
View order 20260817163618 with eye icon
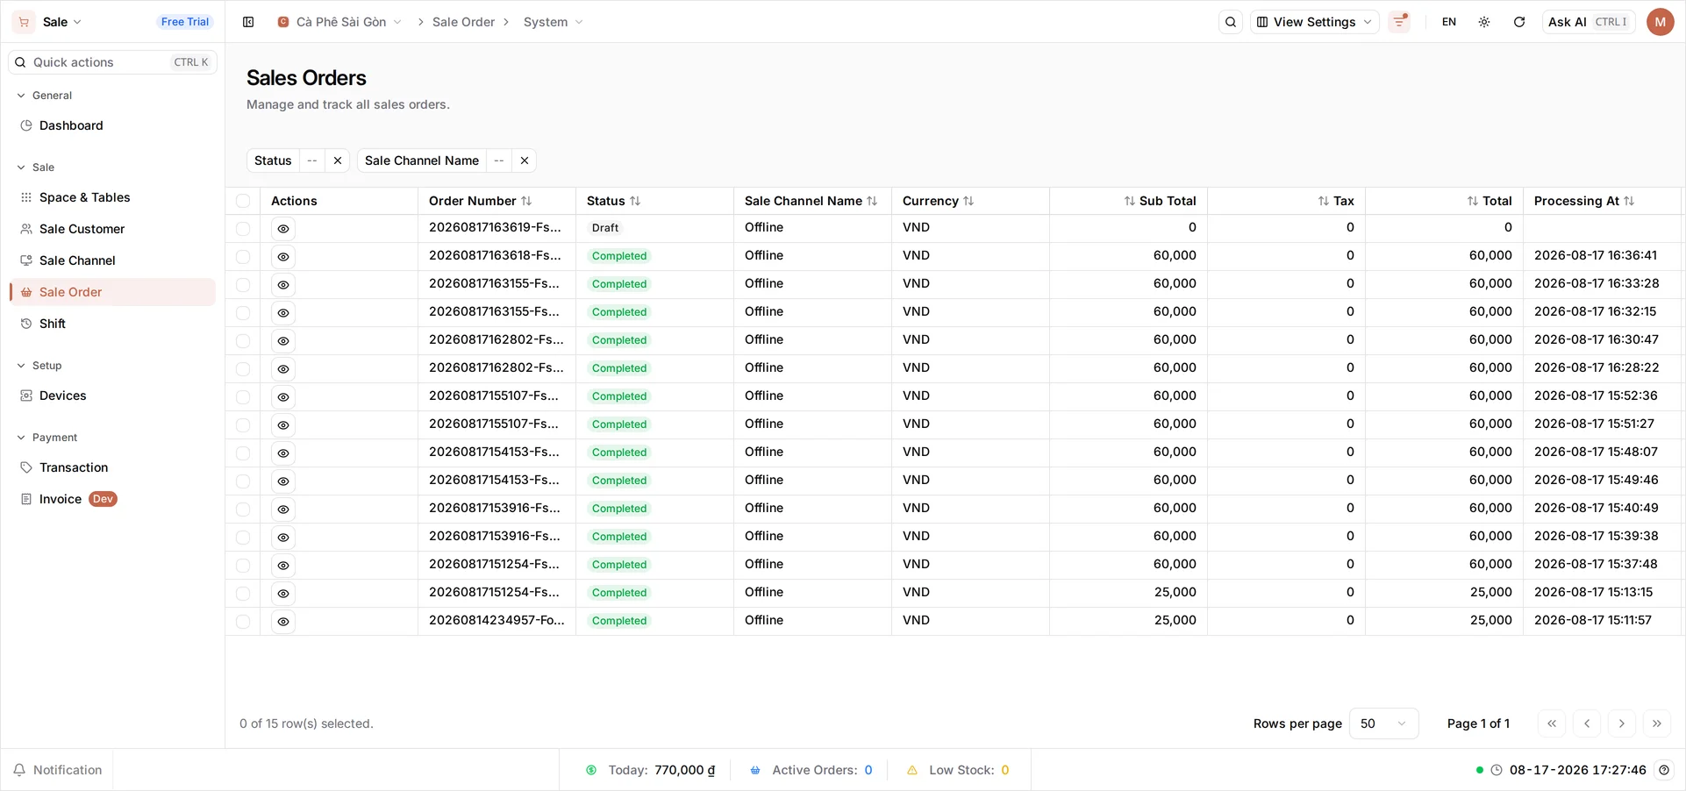pyautogui.click(x=283, y=257)
